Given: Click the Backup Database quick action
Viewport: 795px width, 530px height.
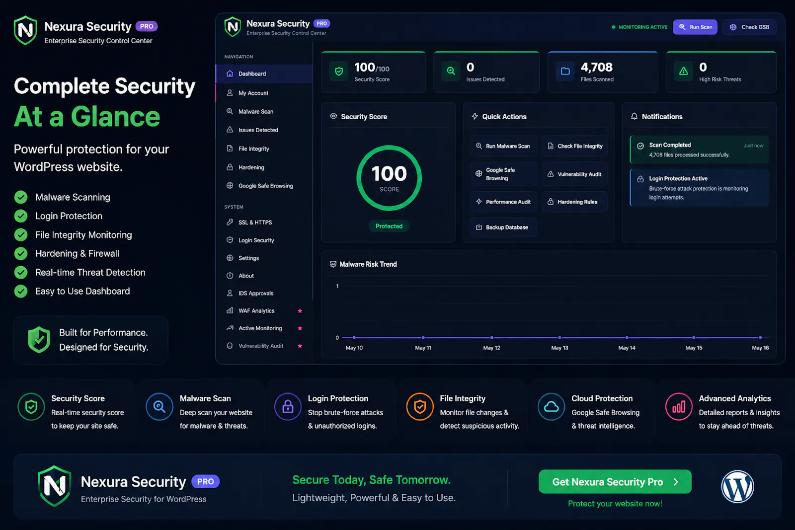Looking at the screenshot, I should coord(503,227).
